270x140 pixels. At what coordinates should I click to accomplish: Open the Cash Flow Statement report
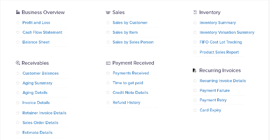click(42, 32)
